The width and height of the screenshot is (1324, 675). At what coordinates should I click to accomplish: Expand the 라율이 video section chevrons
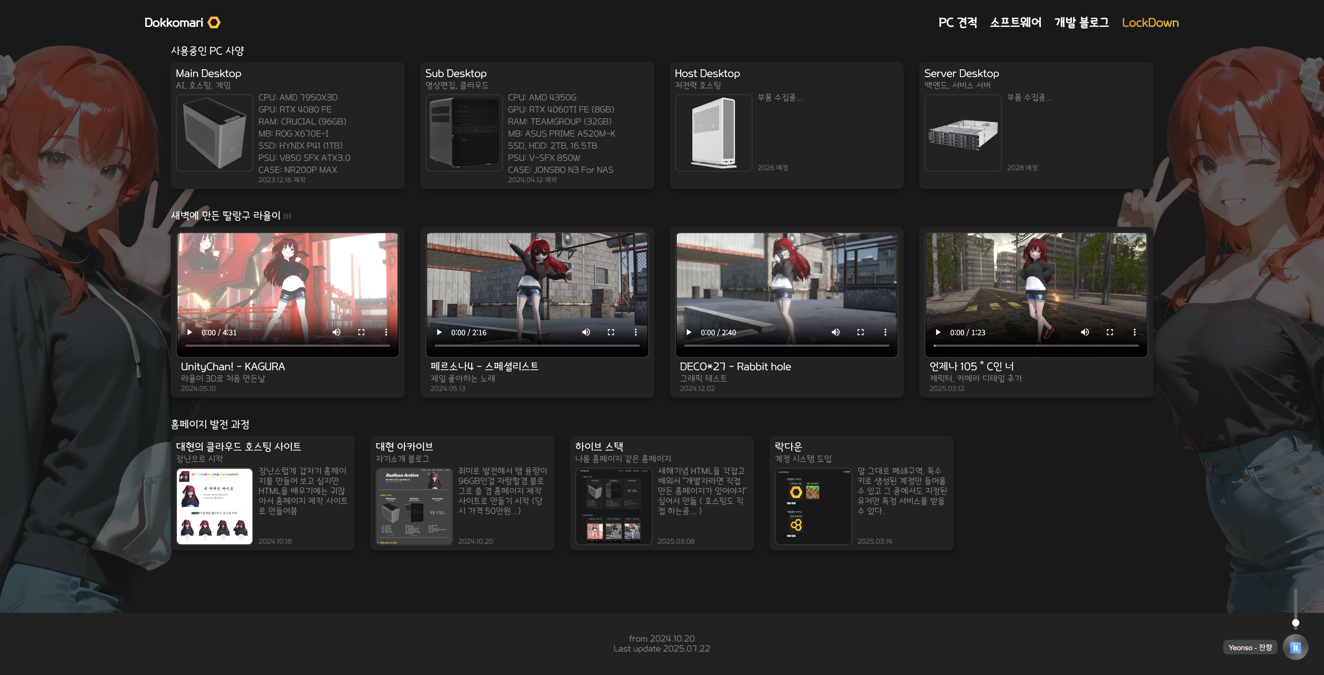287,216
